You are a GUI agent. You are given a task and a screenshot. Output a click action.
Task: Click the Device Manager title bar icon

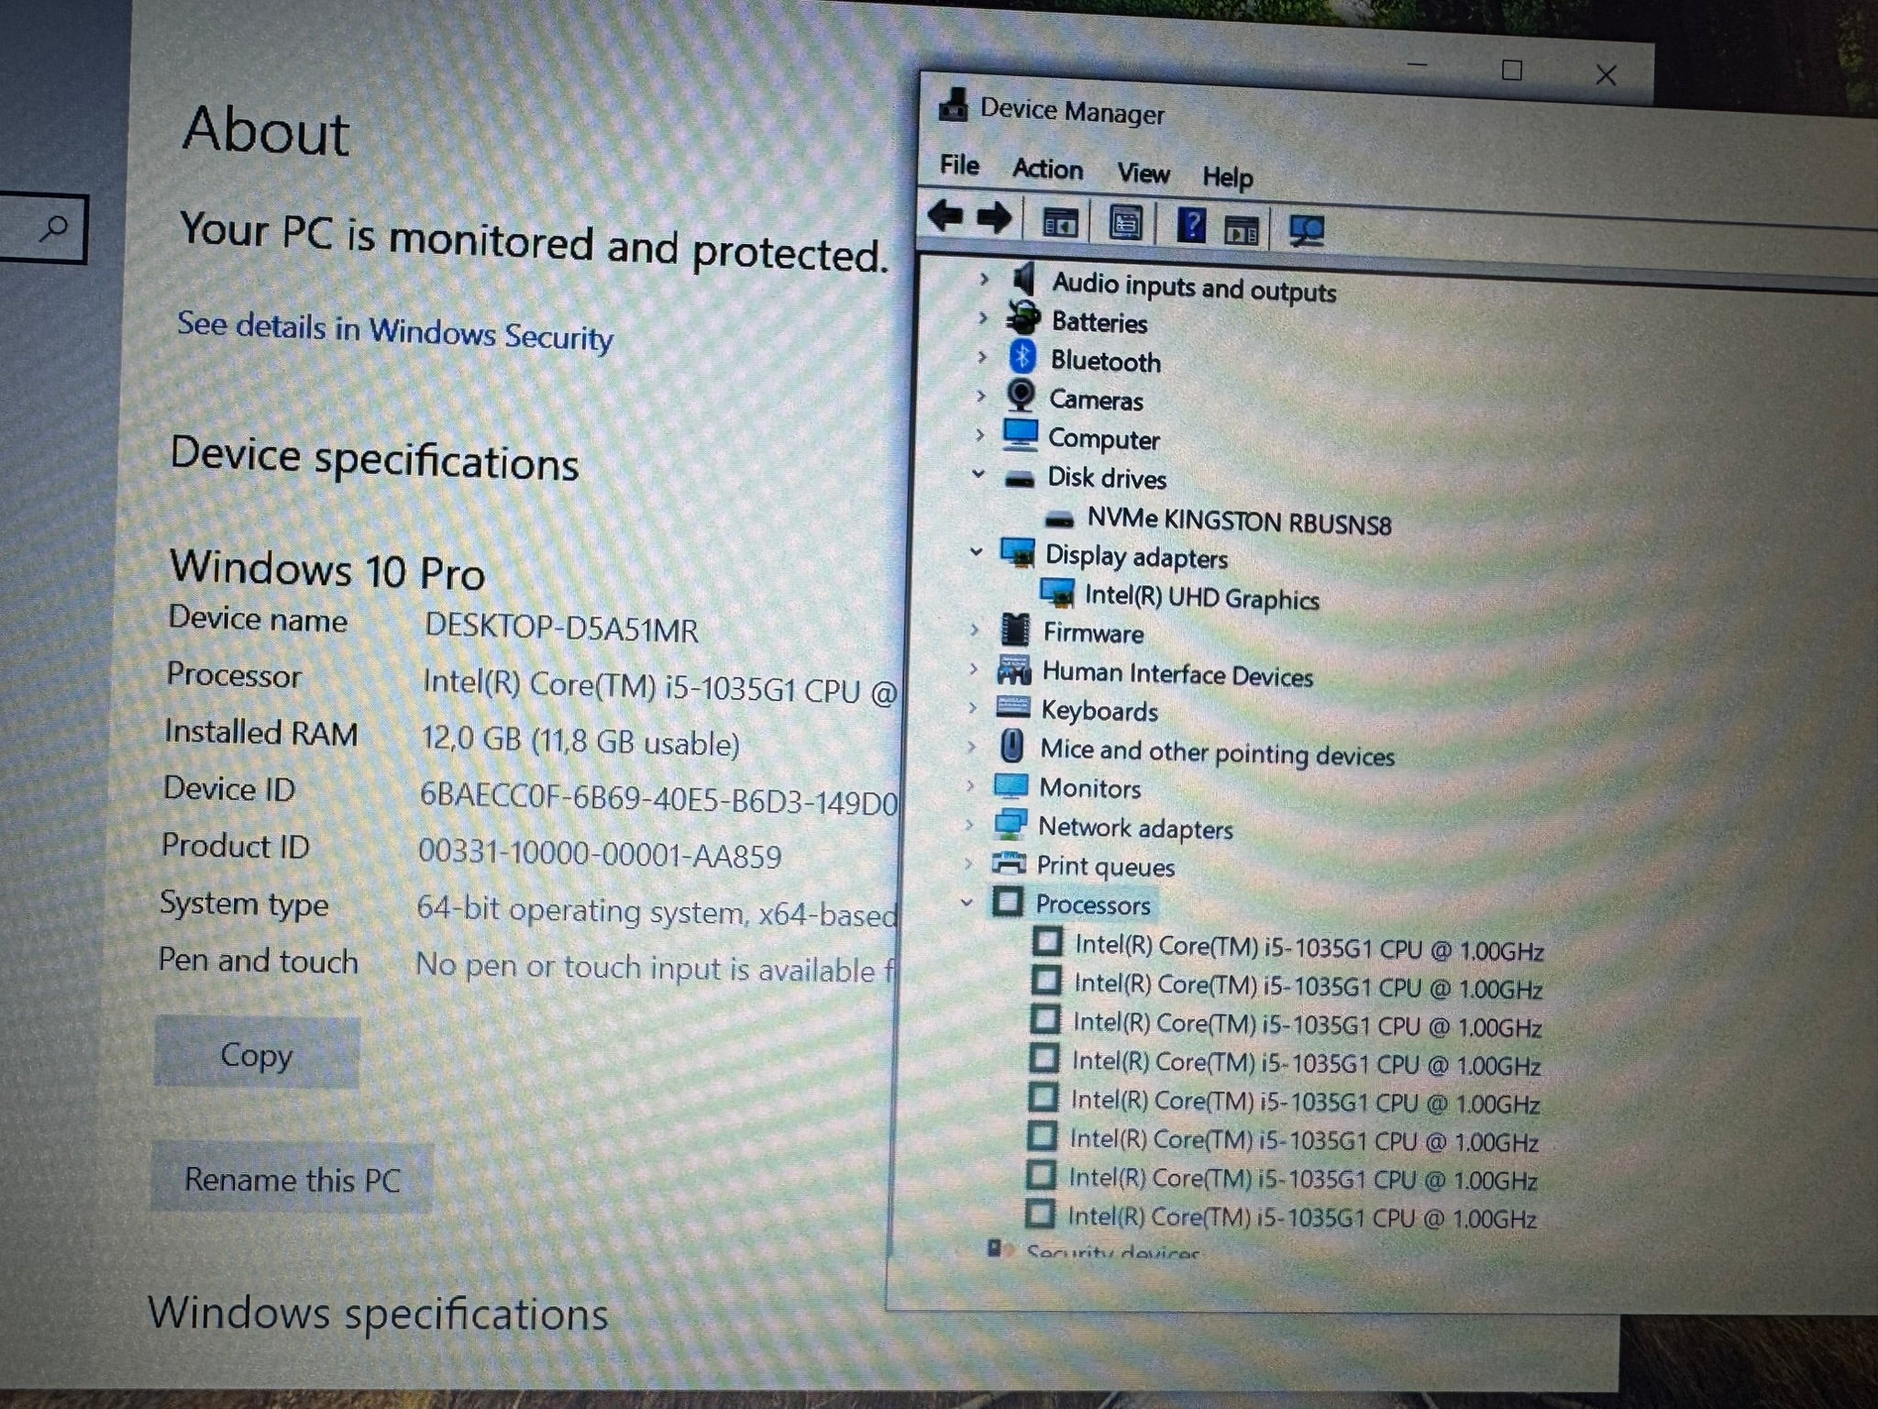tap(954, 105)
